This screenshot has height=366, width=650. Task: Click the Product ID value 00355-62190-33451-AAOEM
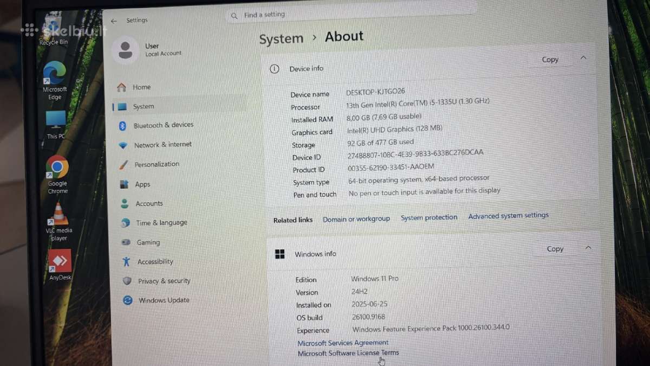coord(391,167)
